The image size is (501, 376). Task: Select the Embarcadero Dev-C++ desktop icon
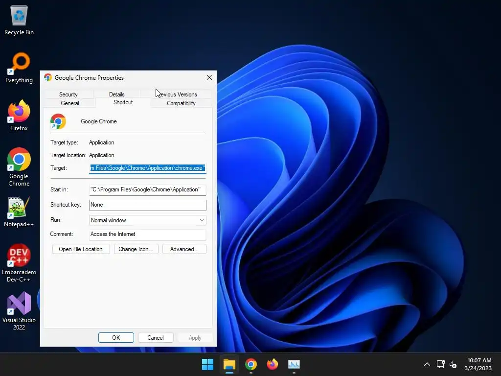[x=19, y=263]
